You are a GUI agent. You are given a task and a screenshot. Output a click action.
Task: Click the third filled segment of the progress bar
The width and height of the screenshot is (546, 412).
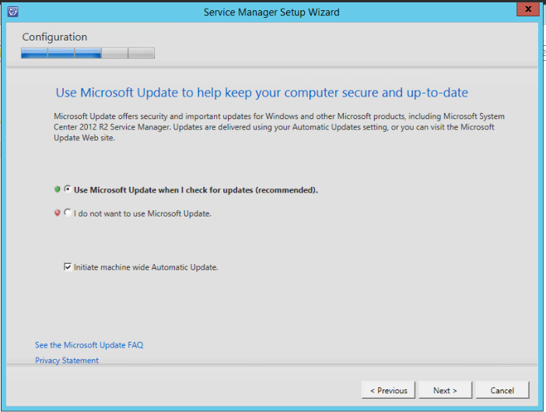point(88,54)
